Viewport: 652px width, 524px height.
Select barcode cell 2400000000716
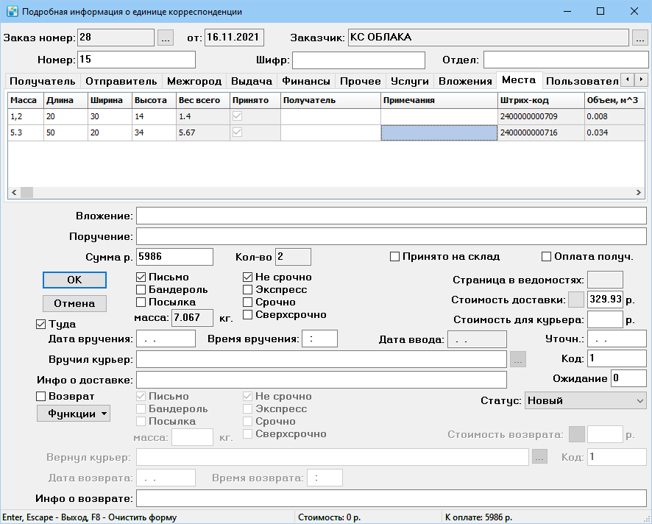click(541, 132)
